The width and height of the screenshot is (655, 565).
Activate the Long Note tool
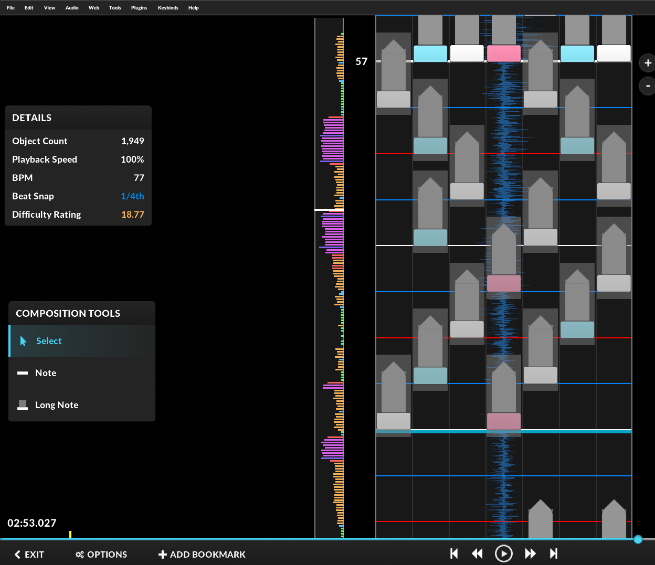[x=56, y=405]
